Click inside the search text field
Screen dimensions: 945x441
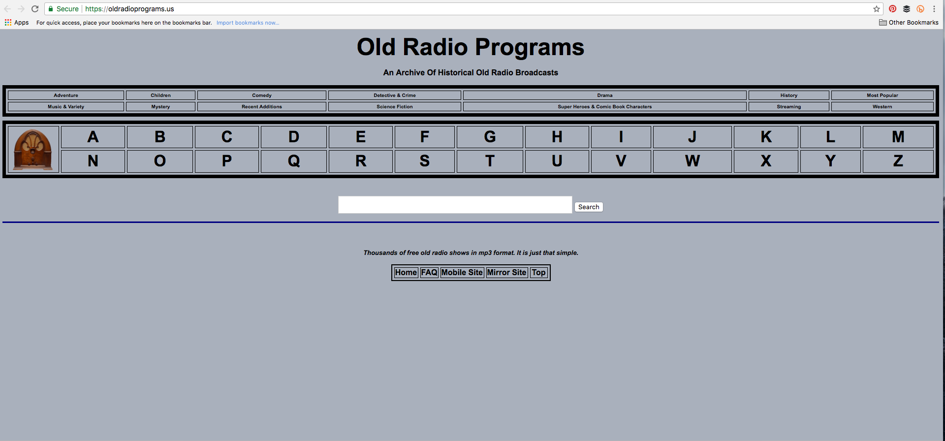(455, 205)
